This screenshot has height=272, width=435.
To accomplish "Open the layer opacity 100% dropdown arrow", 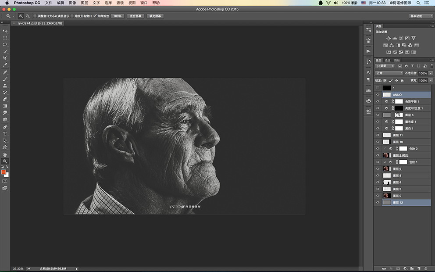I will (x=431, y=73).
